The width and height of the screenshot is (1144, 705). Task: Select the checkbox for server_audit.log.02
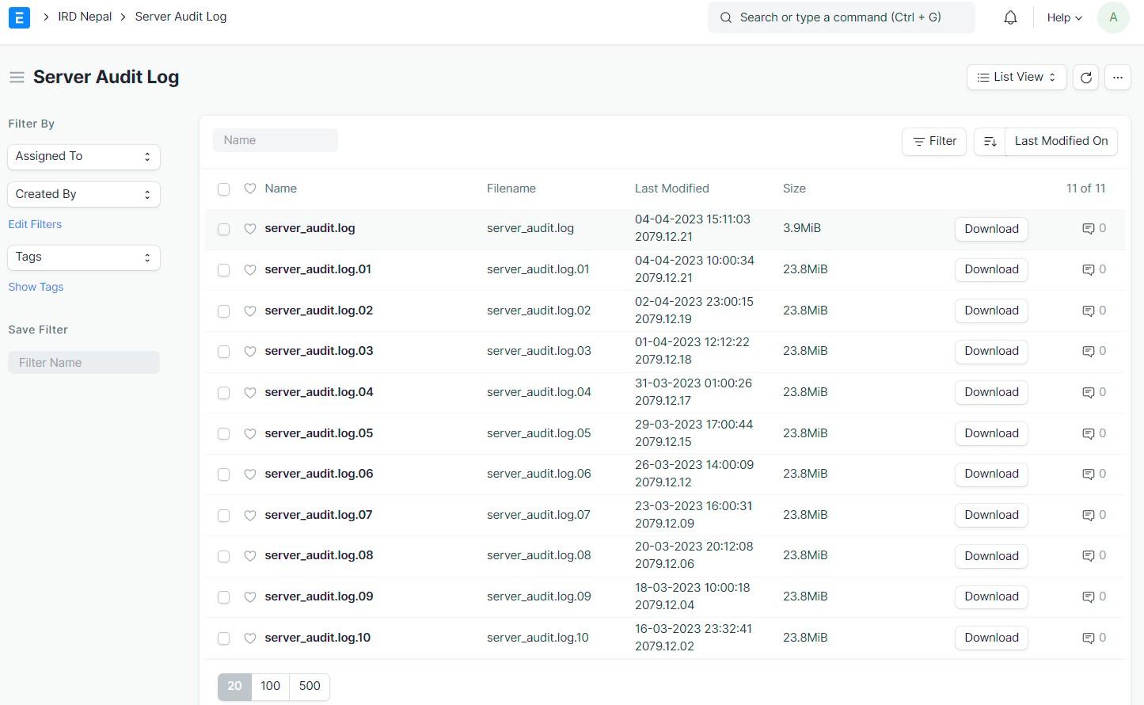(224, 311)
